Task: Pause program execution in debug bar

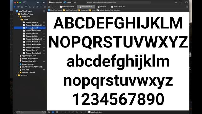Action: pos(57,112)
